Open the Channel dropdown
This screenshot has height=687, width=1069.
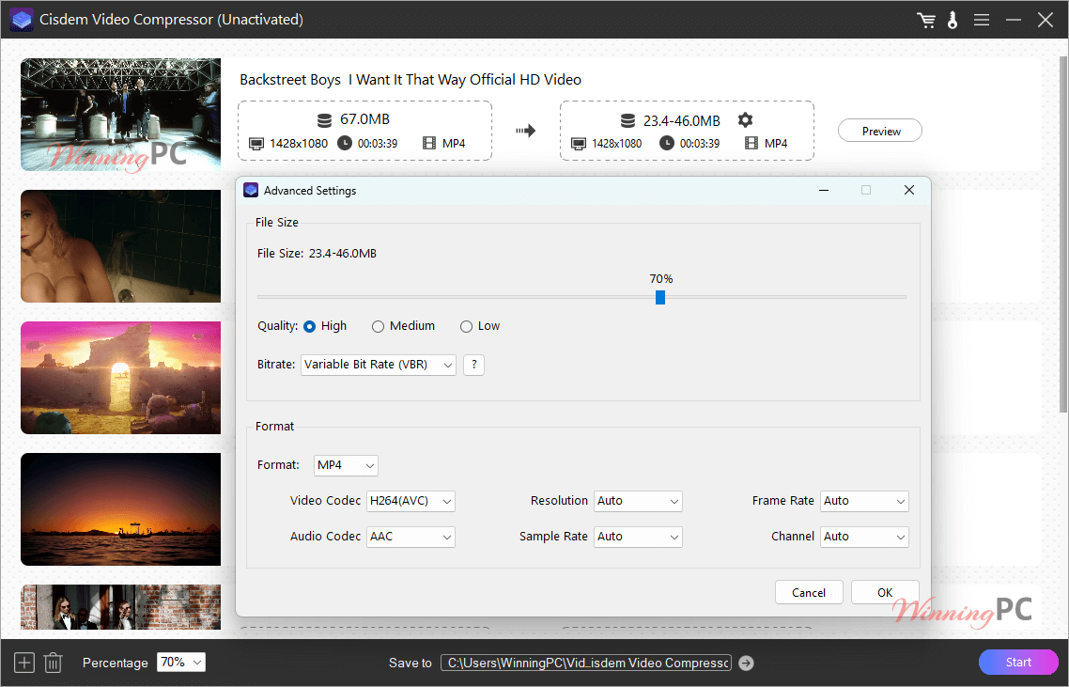pyautogui.click(x=864, y=537)
